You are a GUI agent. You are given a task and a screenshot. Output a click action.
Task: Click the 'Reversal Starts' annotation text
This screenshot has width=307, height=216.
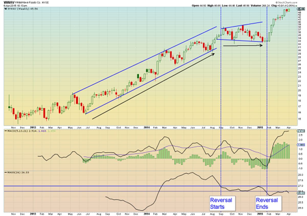[221, 203]
